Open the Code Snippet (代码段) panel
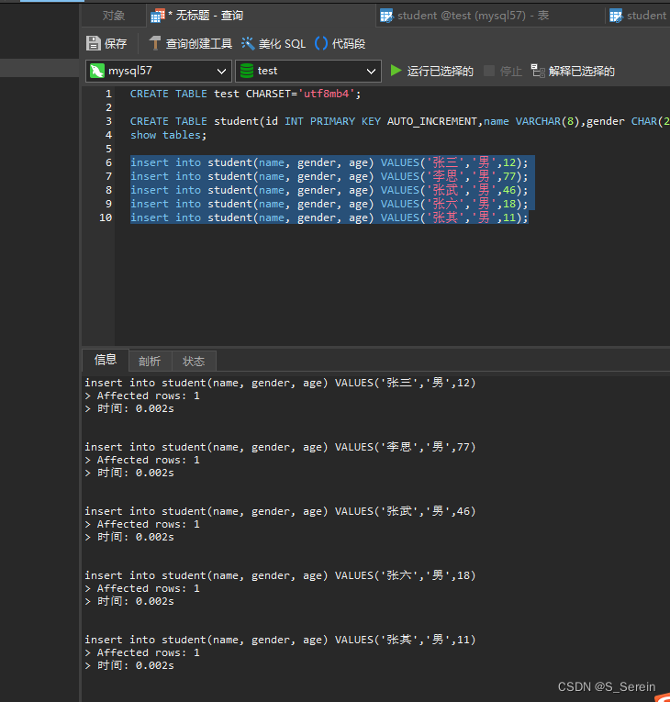Screen dimensions: 670x702 click(x=340, y=43)
